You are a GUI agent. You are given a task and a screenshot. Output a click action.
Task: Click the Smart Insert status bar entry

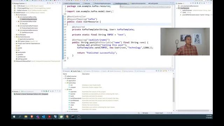tap(159, 113)
